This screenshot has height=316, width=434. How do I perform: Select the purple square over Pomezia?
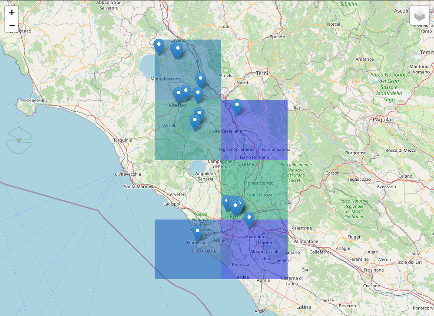pyautogui.click(x=254, y=249)
